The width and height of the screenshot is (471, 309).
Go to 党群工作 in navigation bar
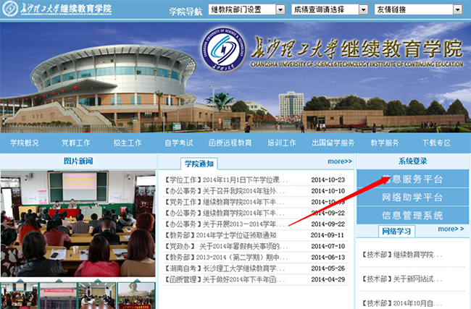point(75,143)
